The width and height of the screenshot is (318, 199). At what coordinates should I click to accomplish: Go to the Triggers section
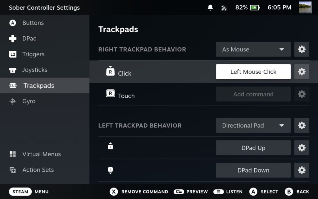pyautogui.click(x=33, y=54)
